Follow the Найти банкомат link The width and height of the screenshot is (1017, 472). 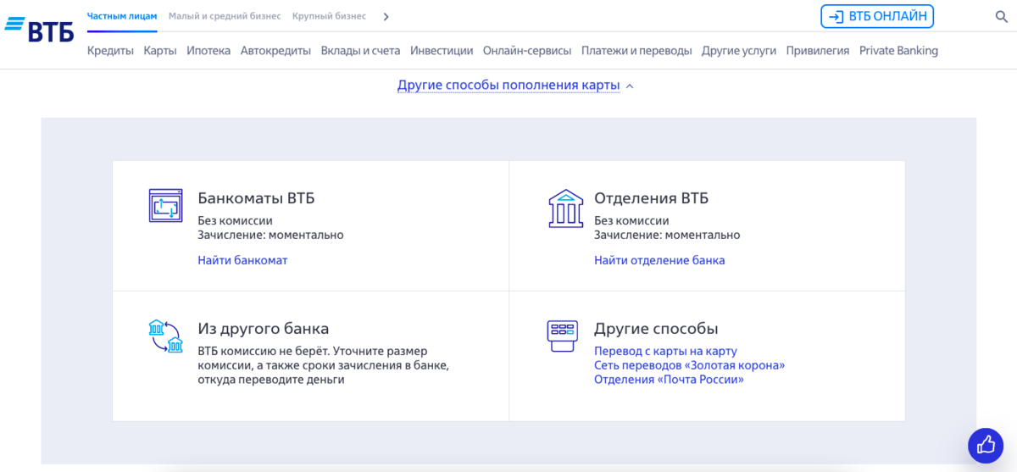242,260
